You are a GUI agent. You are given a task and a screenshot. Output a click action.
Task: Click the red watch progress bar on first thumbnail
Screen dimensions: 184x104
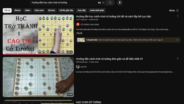point(24,54)
